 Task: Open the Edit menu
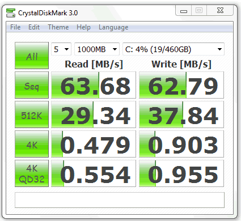(34, 27)
